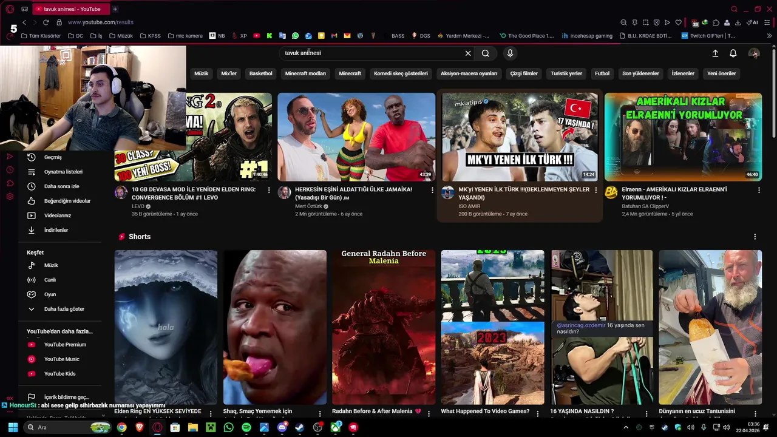Open Daha sonra izle list
Viewport: 777px width, 437px height.
(x=61, y=186)
